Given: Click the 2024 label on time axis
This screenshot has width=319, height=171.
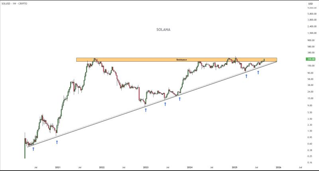Looking at the screenshot, I should (x=190, y=168).
